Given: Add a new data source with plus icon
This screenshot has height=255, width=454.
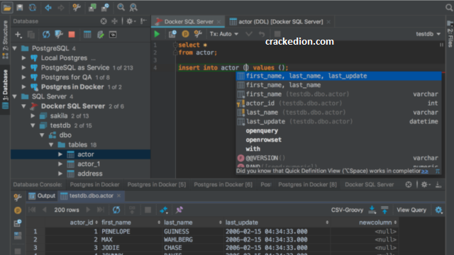Looking at the screenshot, I should (x=18, y=35).
